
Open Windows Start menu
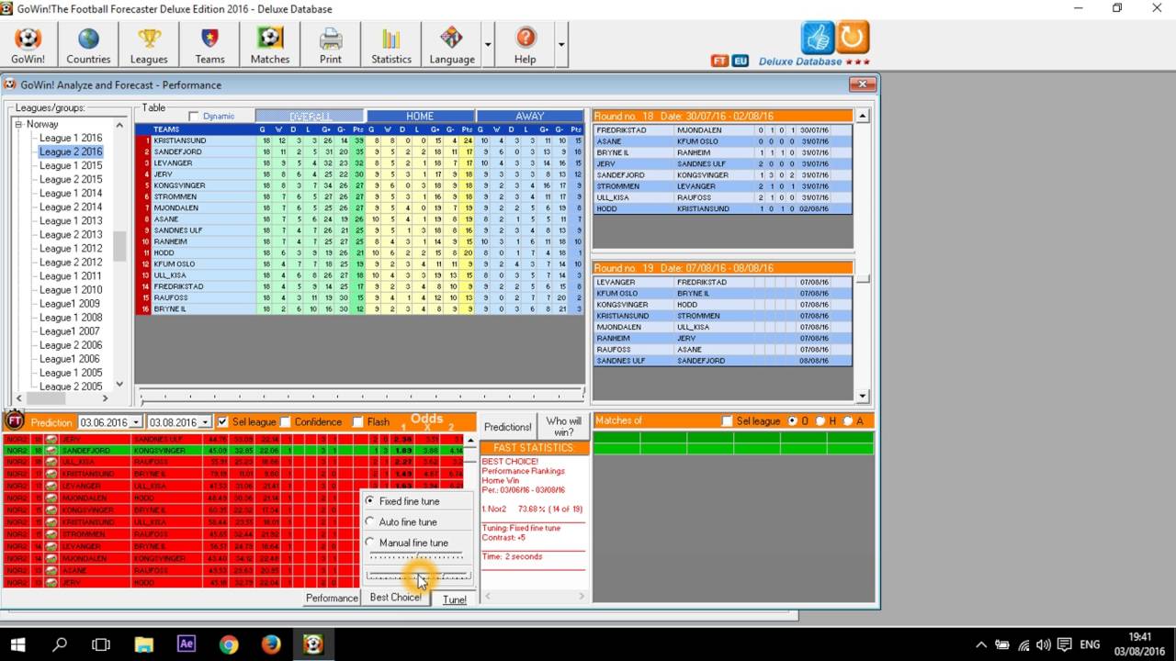pyautogui.click(x=18, y=644)
